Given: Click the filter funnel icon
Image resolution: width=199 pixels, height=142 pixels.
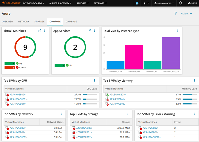Looking at the screenshot, I should point(176,13).
